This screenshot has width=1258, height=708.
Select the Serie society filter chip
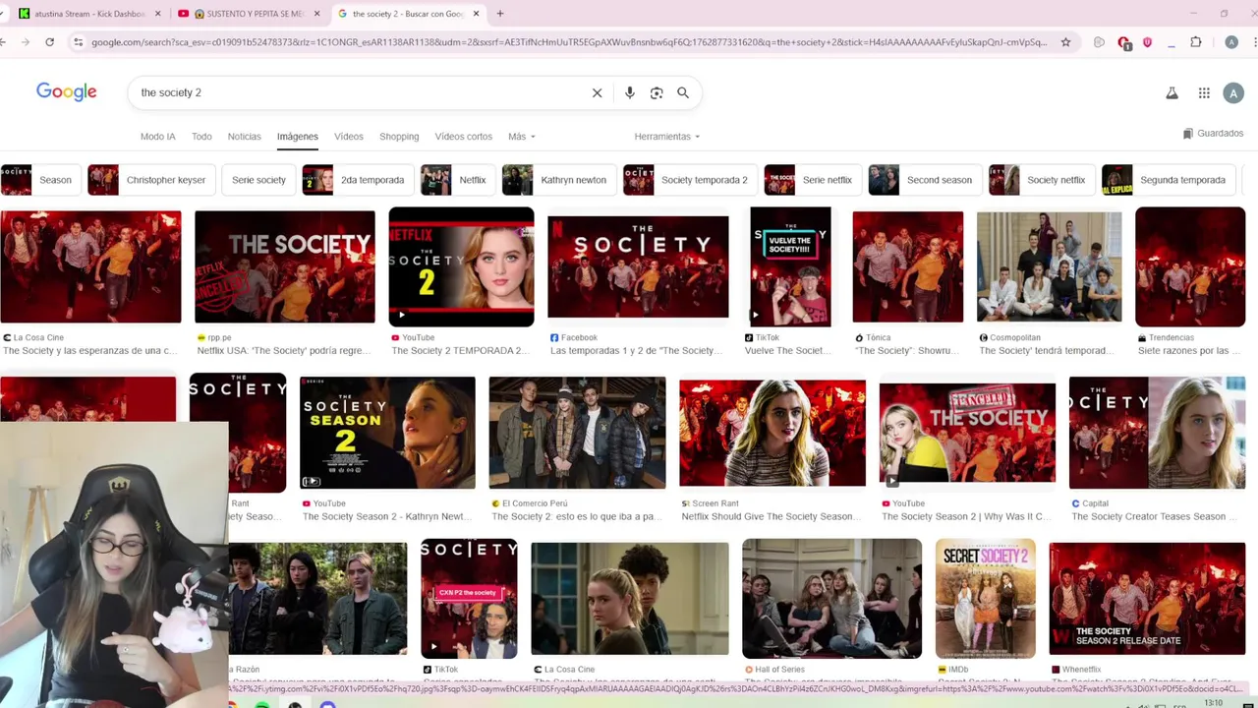[258, 180]
